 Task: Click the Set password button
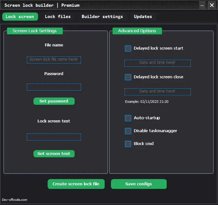(54, 101)
